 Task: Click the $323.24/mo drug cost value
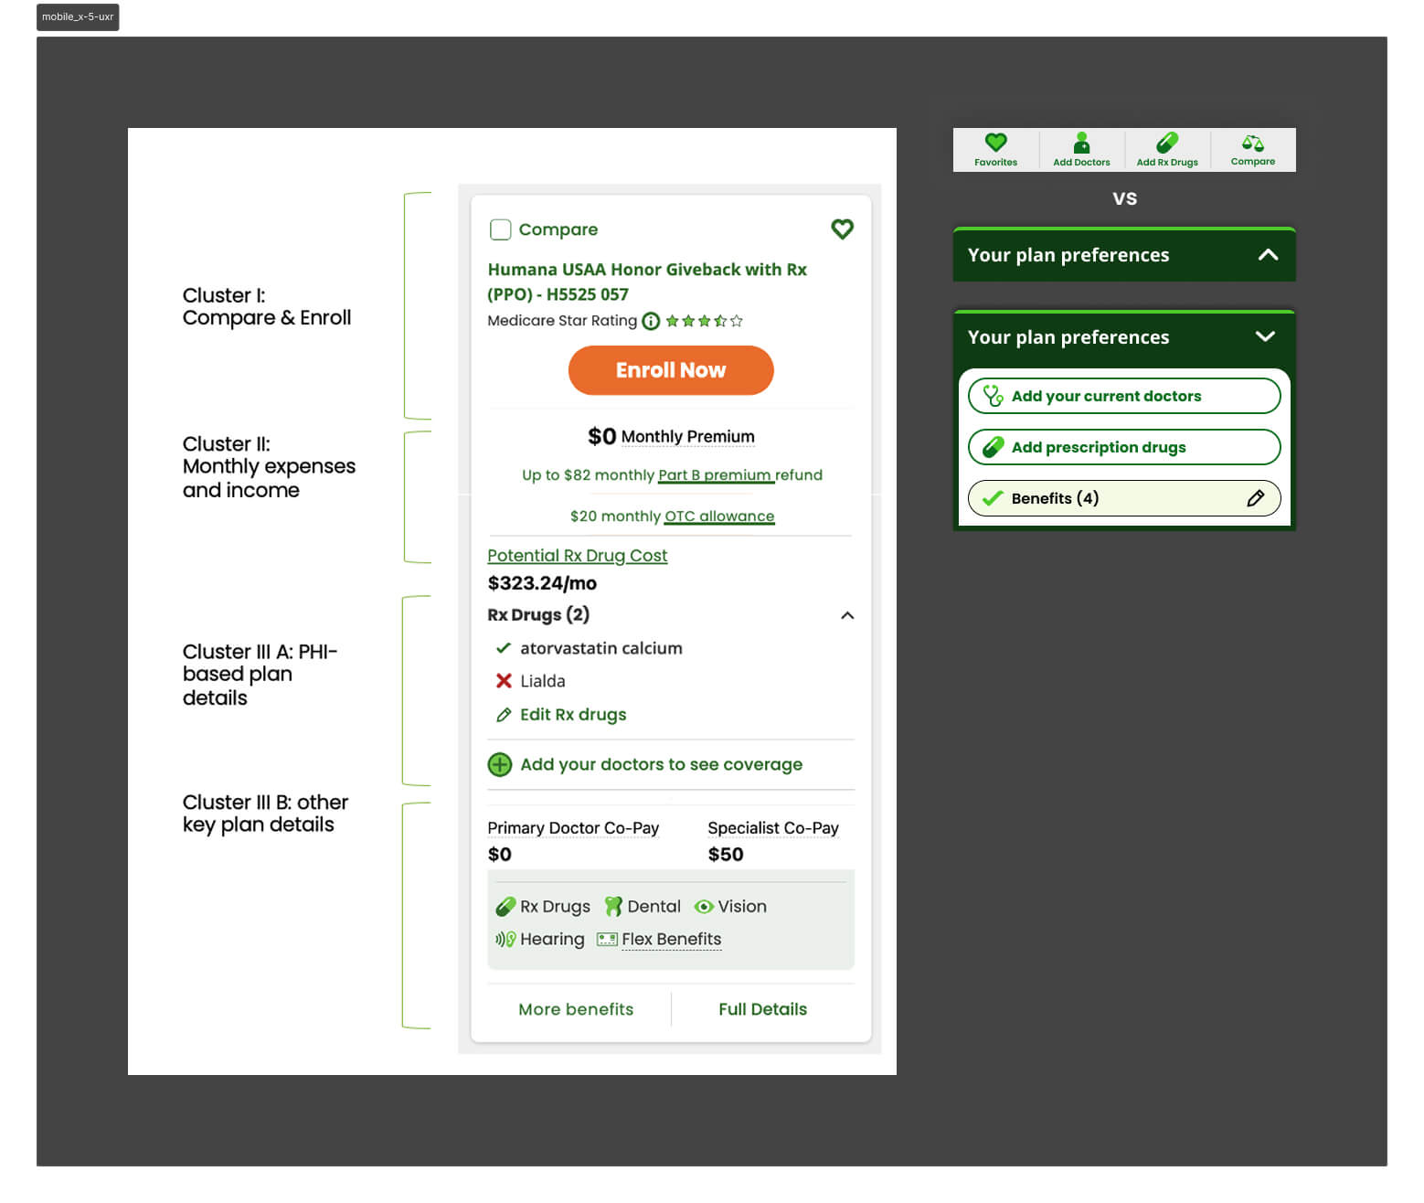pos(542,583)
